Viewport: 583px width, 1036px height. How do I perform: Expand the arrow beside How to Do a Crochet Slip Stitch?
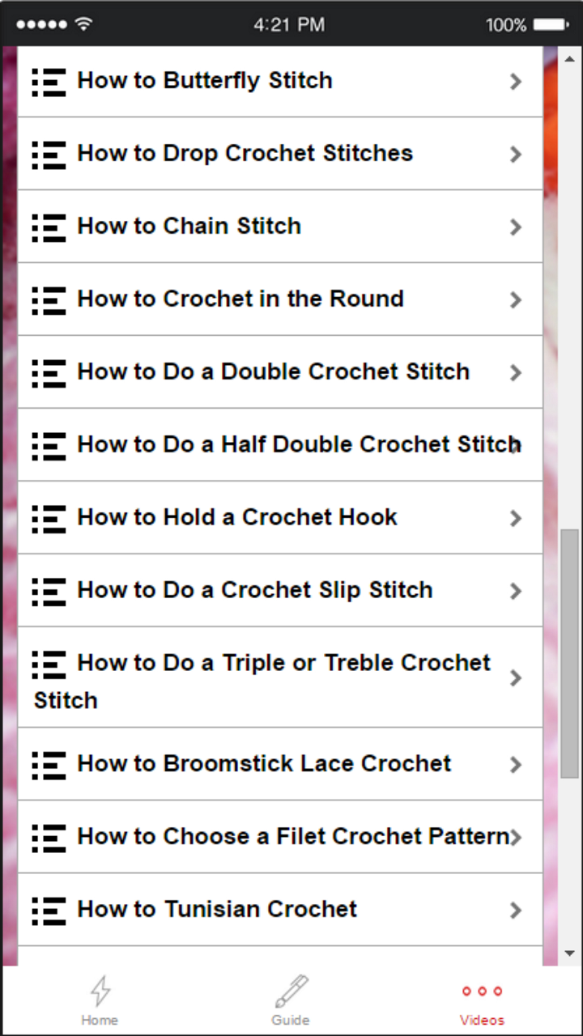pos(515,591)
